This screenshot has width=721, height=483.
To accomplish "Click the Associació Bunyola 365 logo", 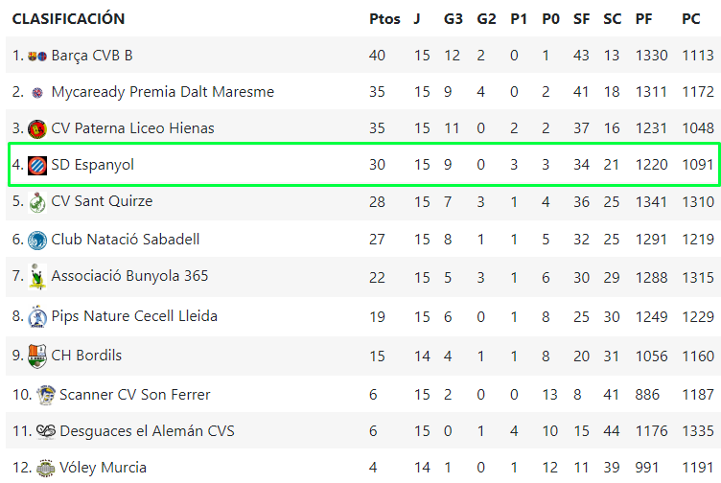I will [x=37, y=276].
